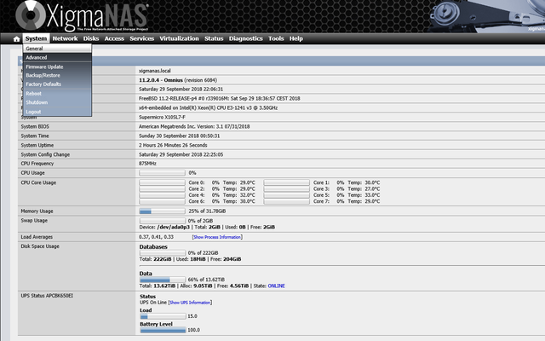Click the CPU Frequency value 875MHz

pos(147,164)
